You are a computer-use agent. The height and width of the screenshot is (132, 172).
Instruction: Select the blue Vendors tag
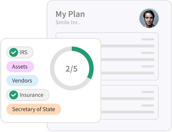[22, 81]
